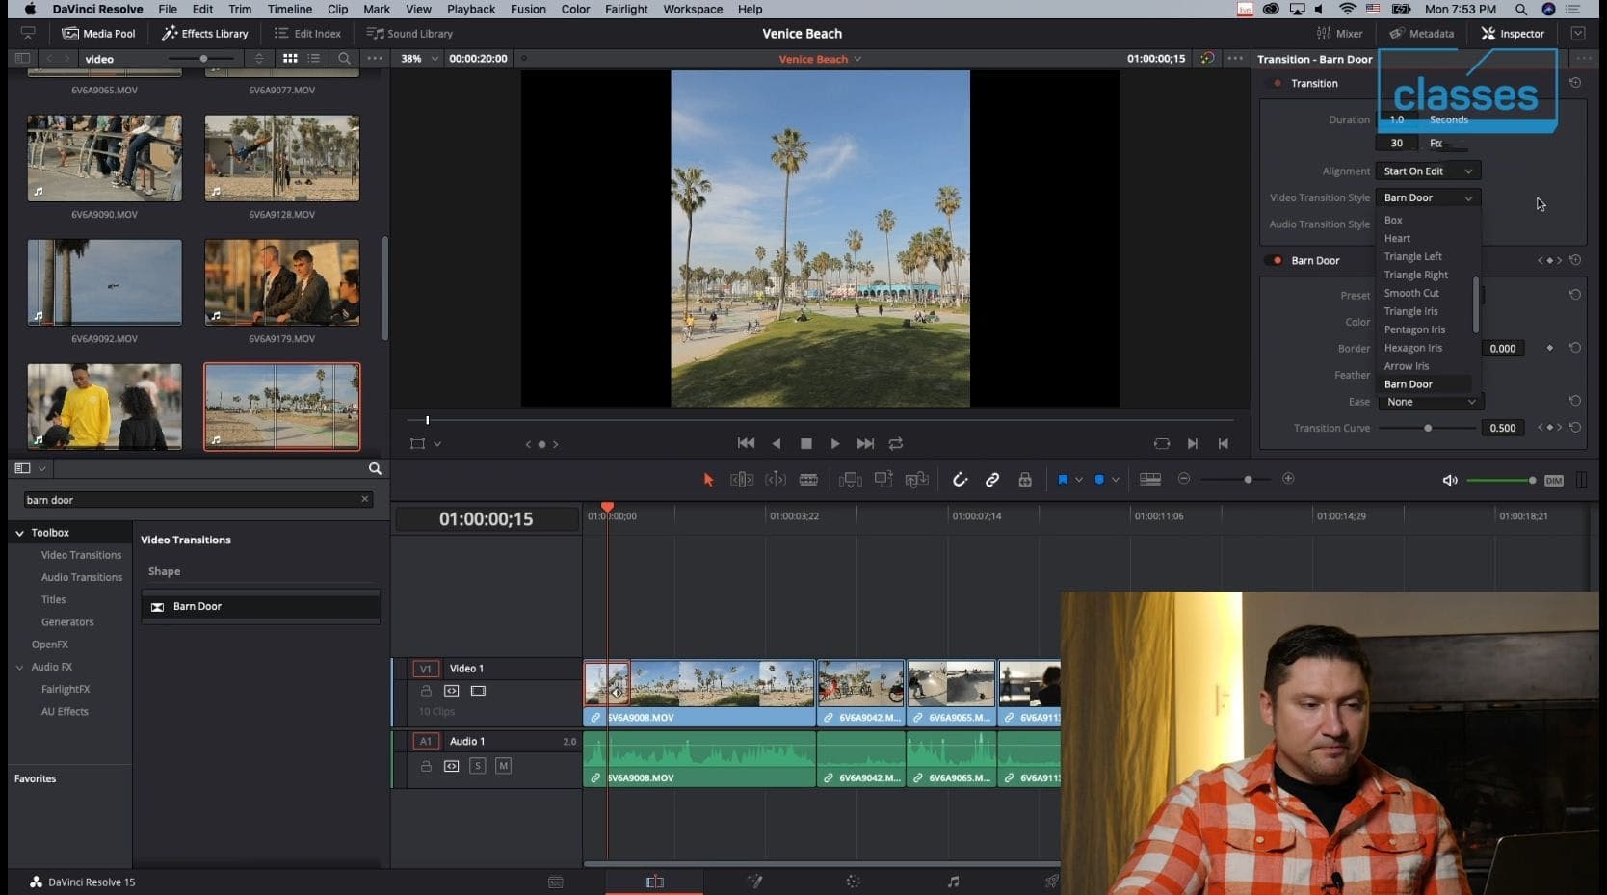Lock the Video 1 track
Viewport: 1607px width, 895px height.
click(x=426, y=691)
